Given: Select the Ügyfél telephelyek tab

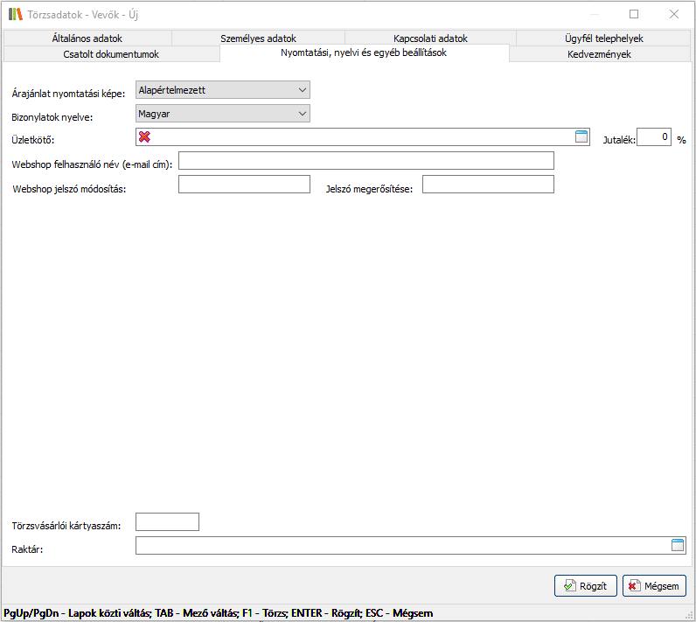Looking at the screenshot, I should click(603, 38).
